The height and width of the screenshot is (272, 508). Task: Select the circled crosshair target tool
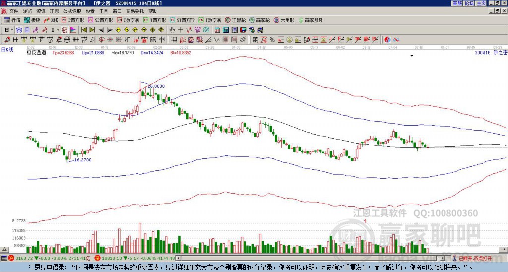tap(101, 40)
